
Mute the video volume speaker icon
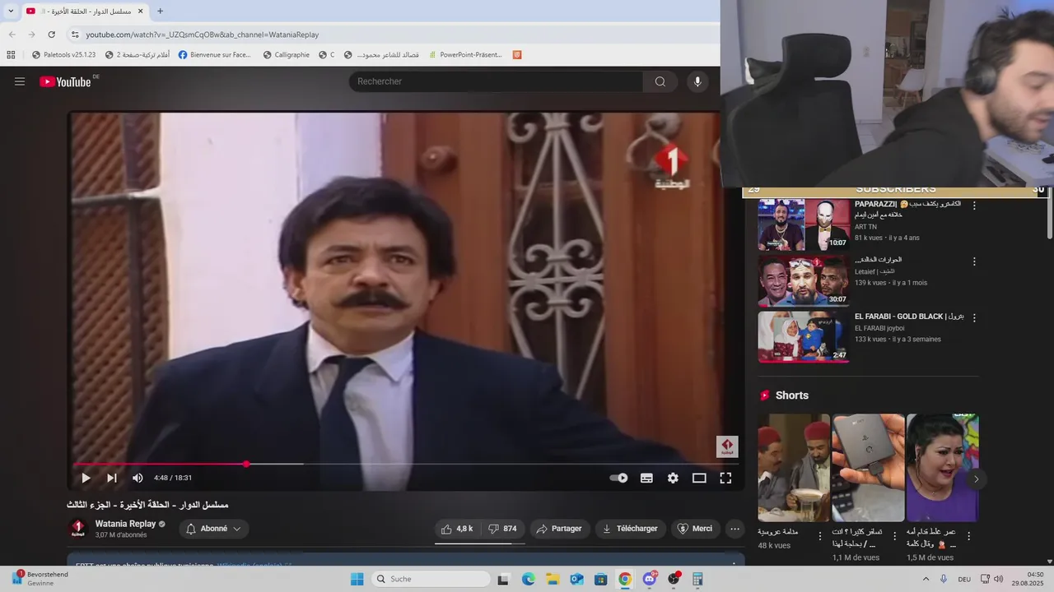pyautogui.click(x=138, y=478)
